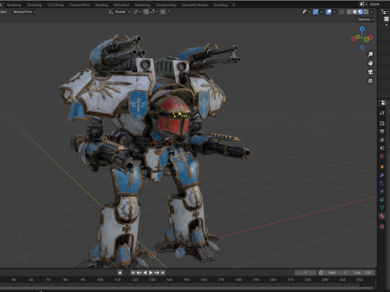
Task: Add a new workspace with plus button
Action: 233,5
